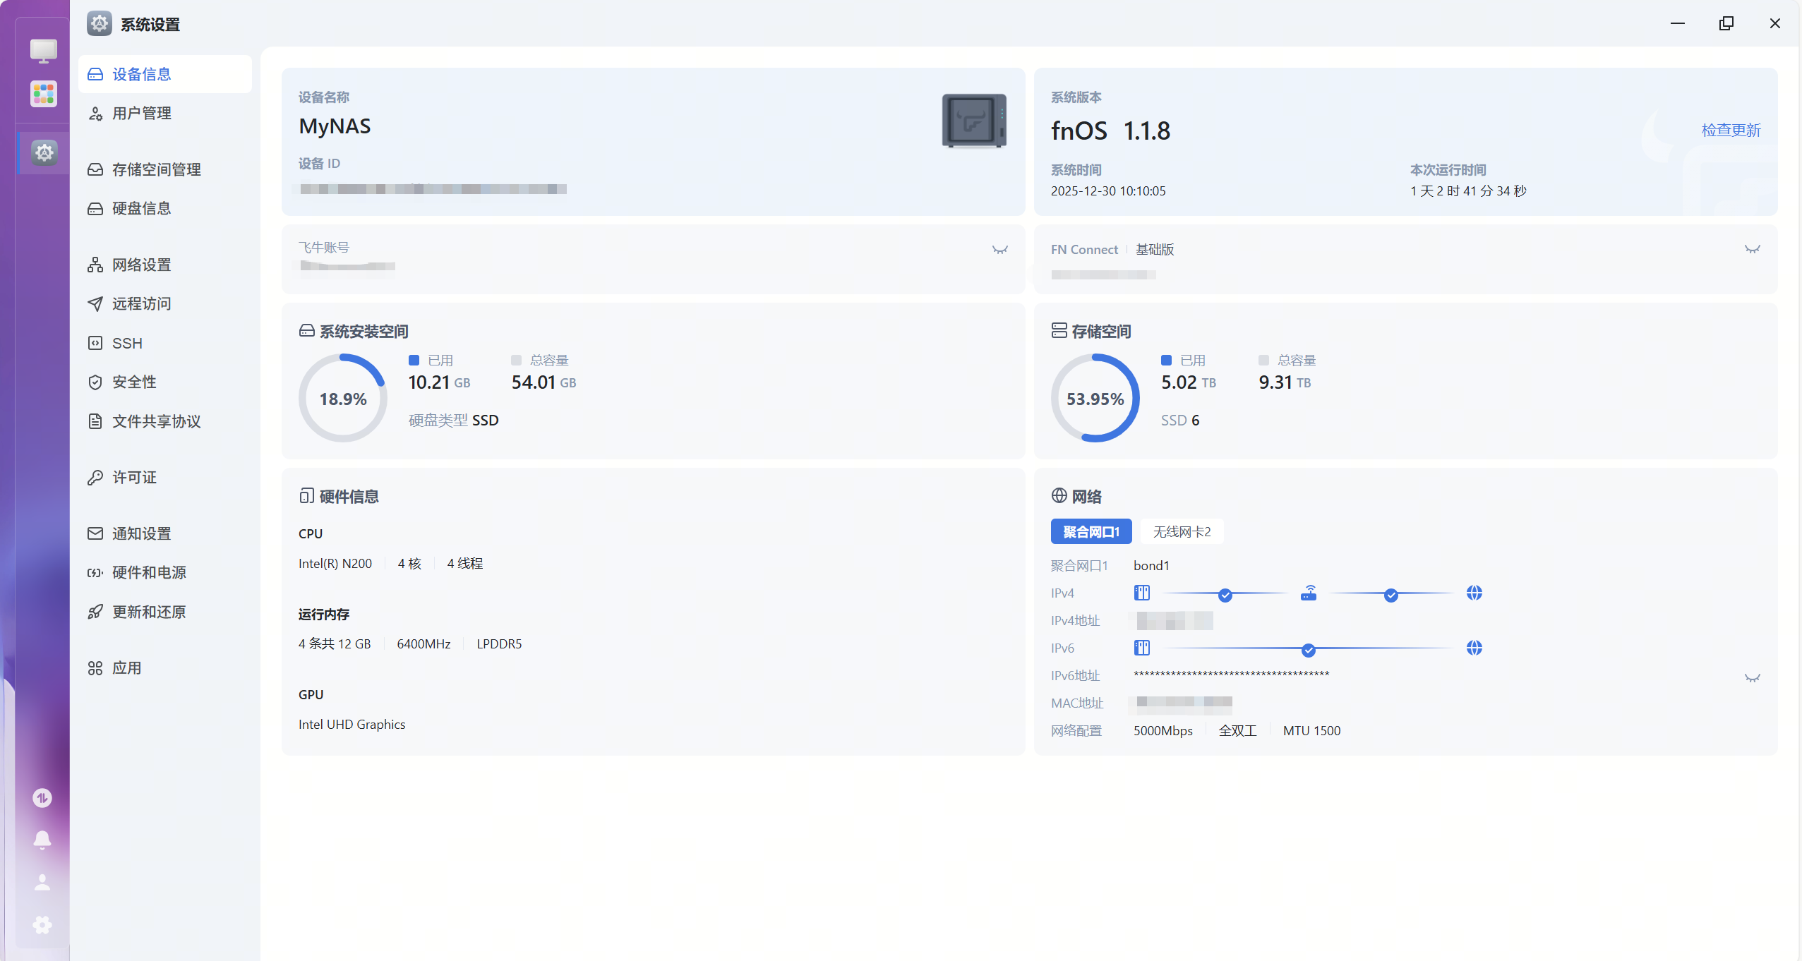The image size is (1802, 961).
Task: Click the notification bell in the dock
Action: (42, 840)
